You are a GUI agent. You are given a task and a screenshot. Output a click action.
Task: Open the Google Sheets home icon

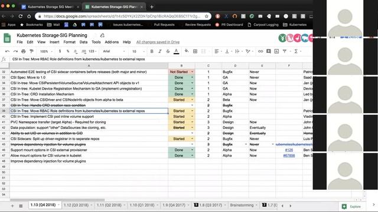(x=7, y=38)
